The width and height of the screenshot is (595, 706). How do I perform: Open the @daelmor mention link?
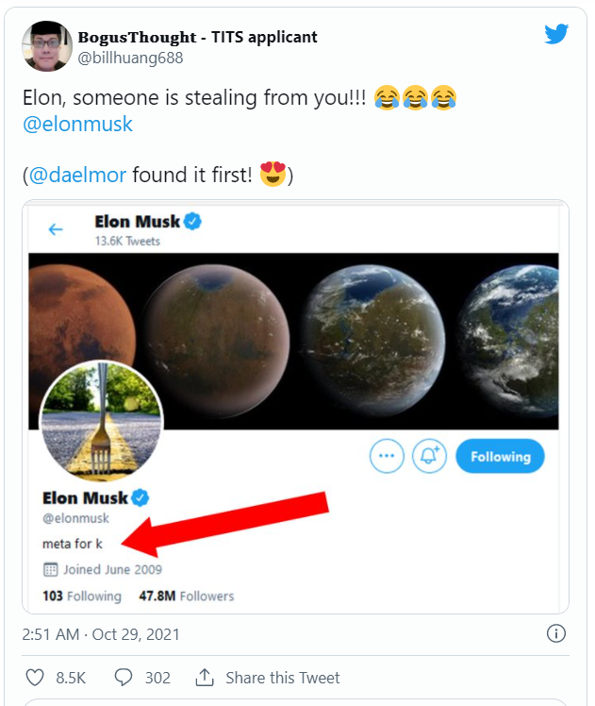78,175
